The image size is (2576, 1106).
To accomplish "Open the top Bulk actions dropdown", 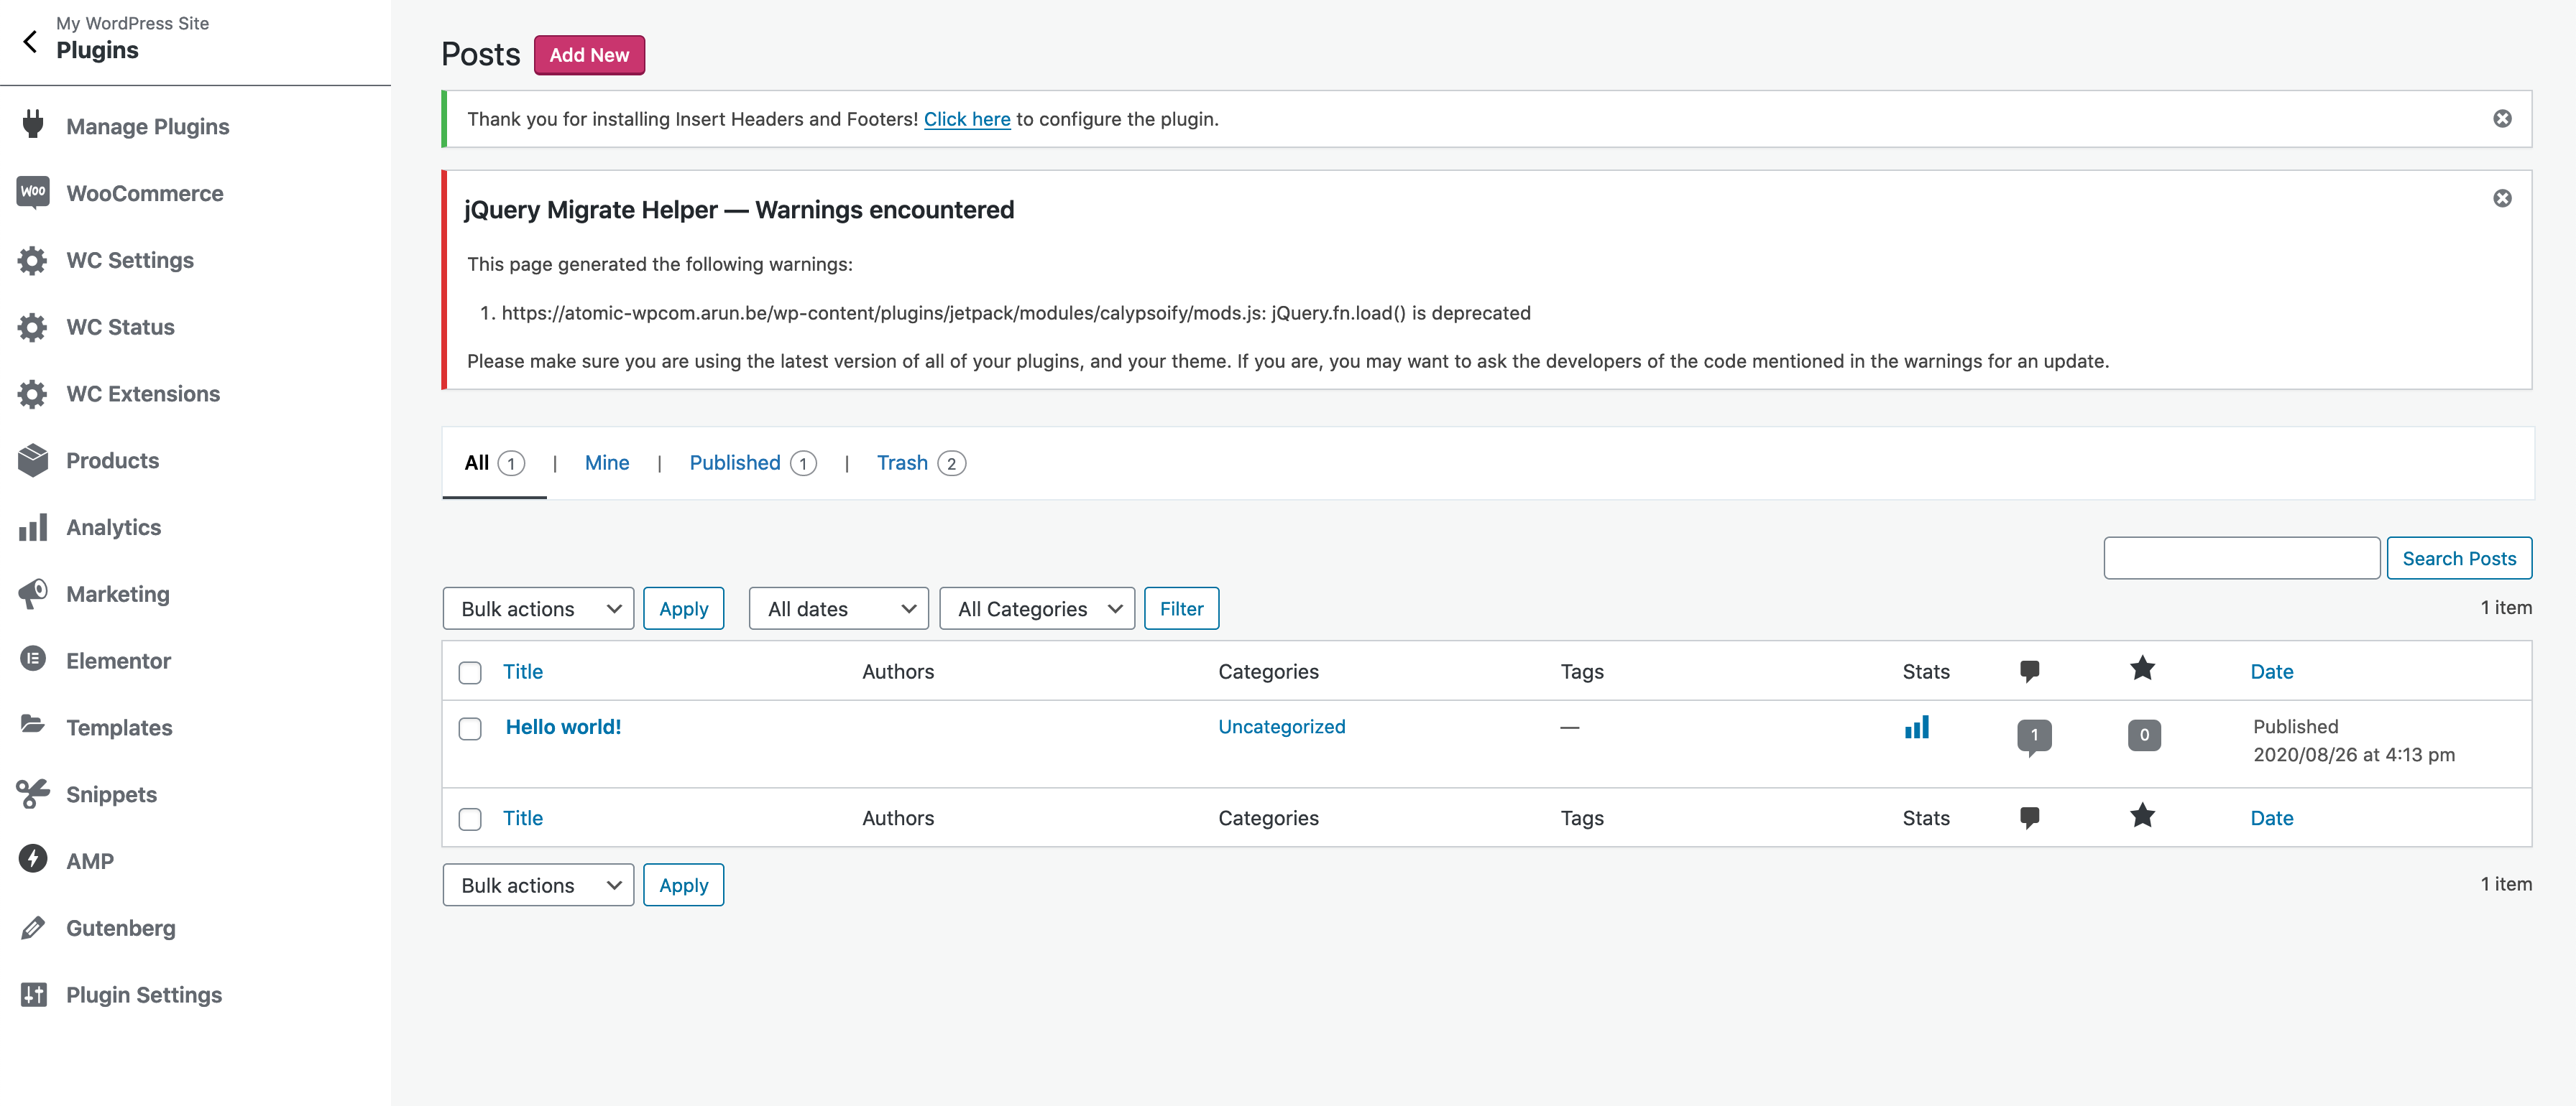I will pyautogui.click(x=538, y=608).
